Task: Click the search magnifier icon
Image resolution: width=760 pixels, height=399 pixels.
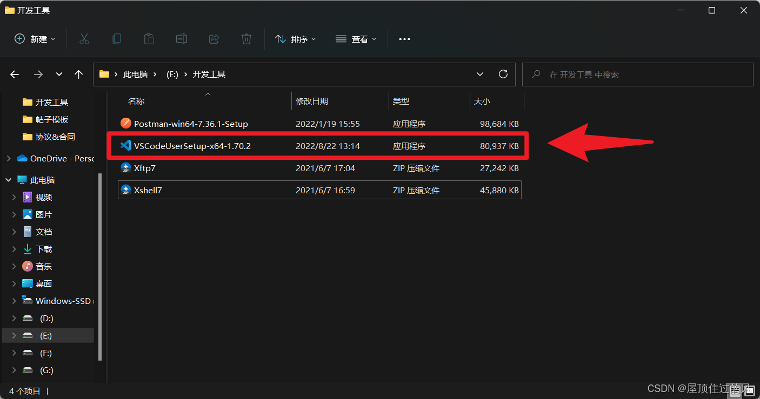Action: pyautogui.click(x=536, y=75)
